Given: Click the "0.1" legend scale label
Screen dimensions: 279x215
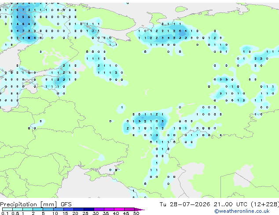Looking at the screenshot, I should tap(5, 213).
